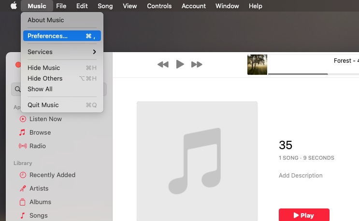Open the View menu

[x=130, y=6]
